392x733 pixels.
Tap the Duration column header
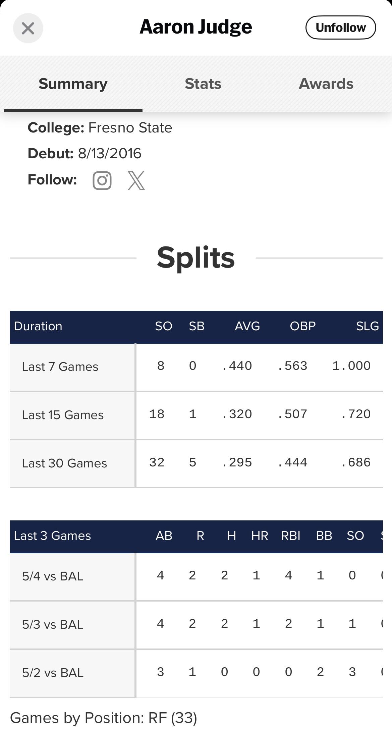pyautogui.click(x=38, y=326)
